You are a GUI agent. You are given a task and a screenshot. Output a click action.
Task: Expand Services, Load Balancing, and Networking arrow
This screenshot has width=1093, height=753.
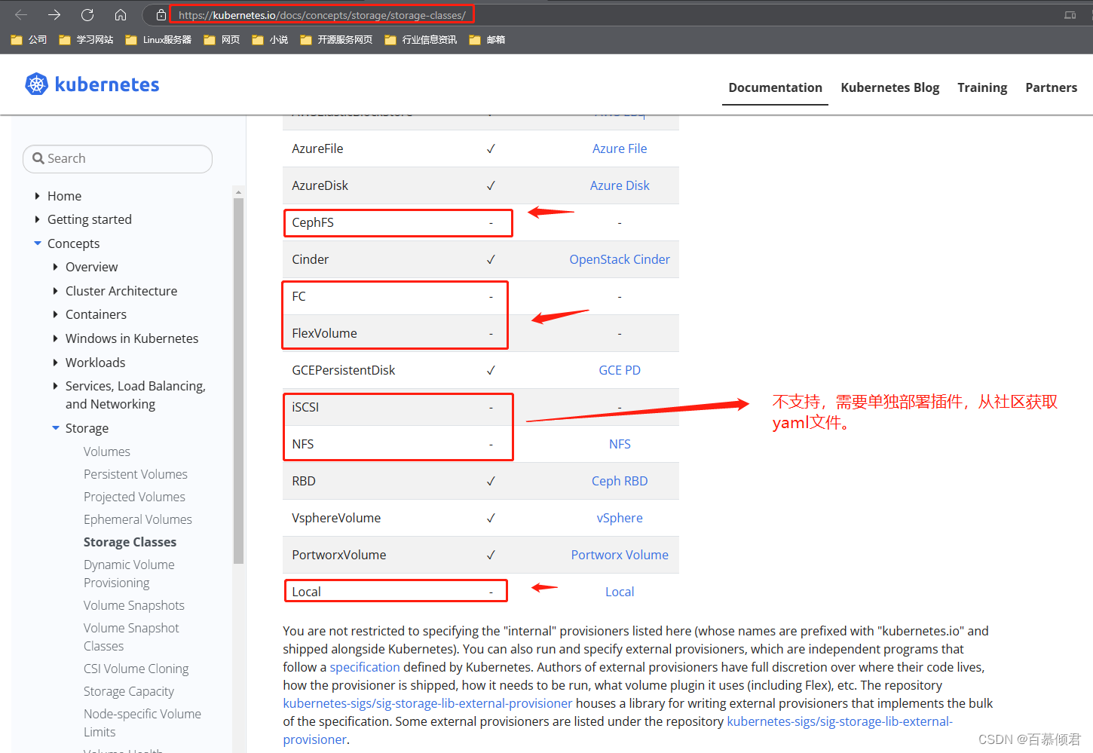(55, 386)
